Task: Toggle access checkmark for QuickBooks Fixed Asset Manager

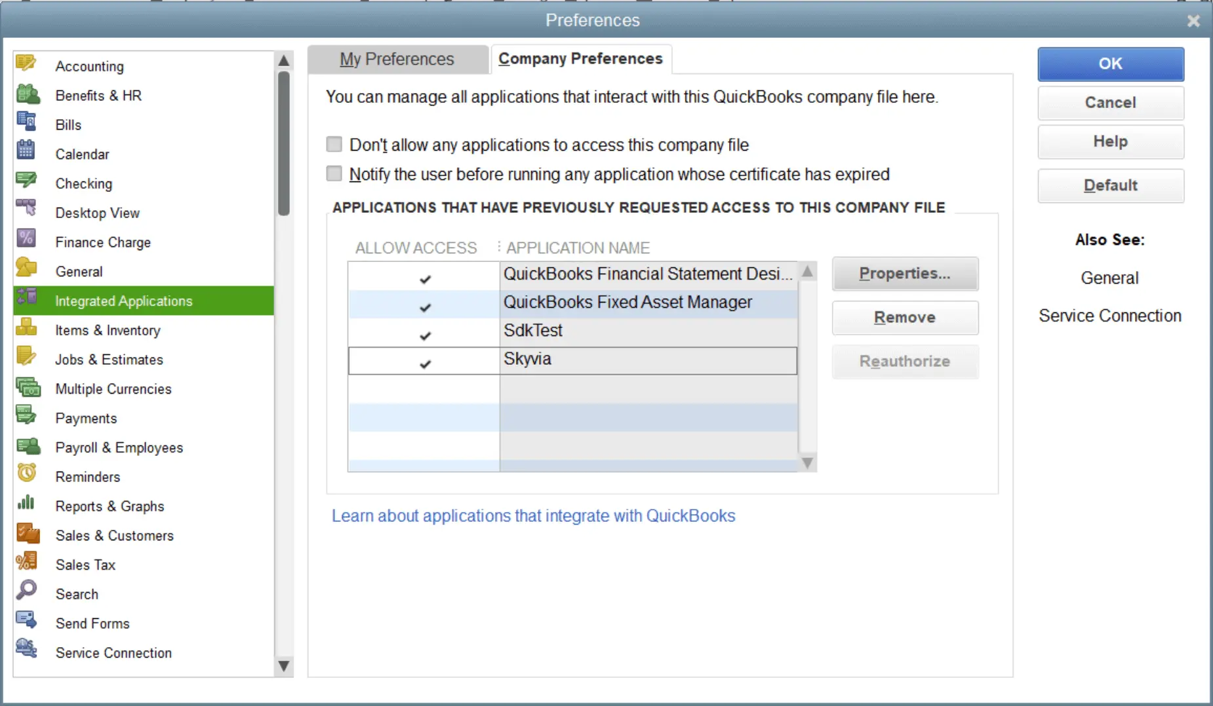Action: point(425,307)
